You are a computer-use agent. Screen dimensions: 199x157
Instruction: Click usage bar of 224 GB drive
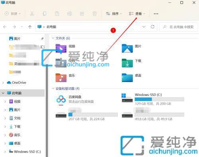click(x=93, y=115)
